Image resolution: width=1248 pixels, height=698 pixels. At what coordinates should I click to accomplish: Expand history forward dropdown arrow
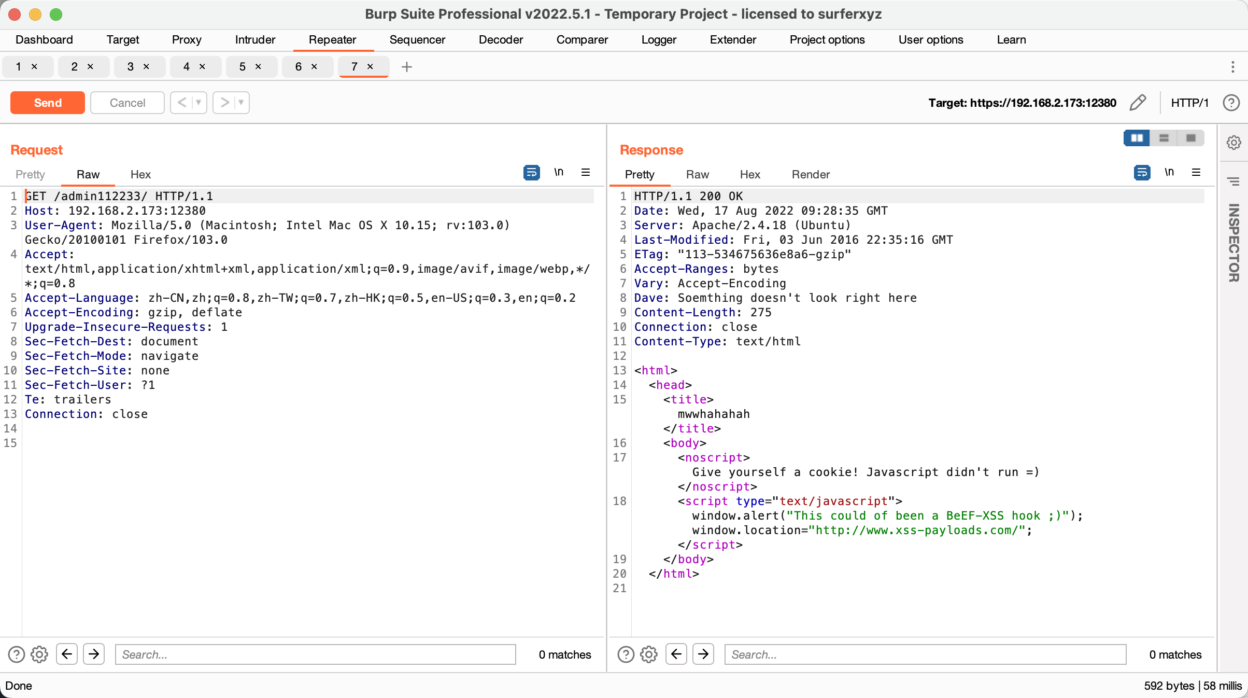tap(241, 103)
